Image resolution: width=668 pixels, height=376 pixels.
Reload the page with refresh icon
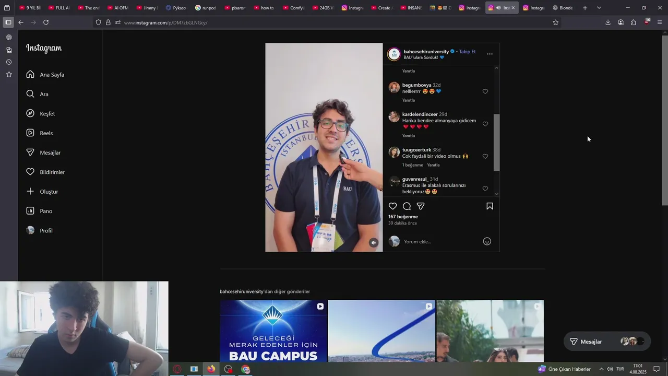46,22
